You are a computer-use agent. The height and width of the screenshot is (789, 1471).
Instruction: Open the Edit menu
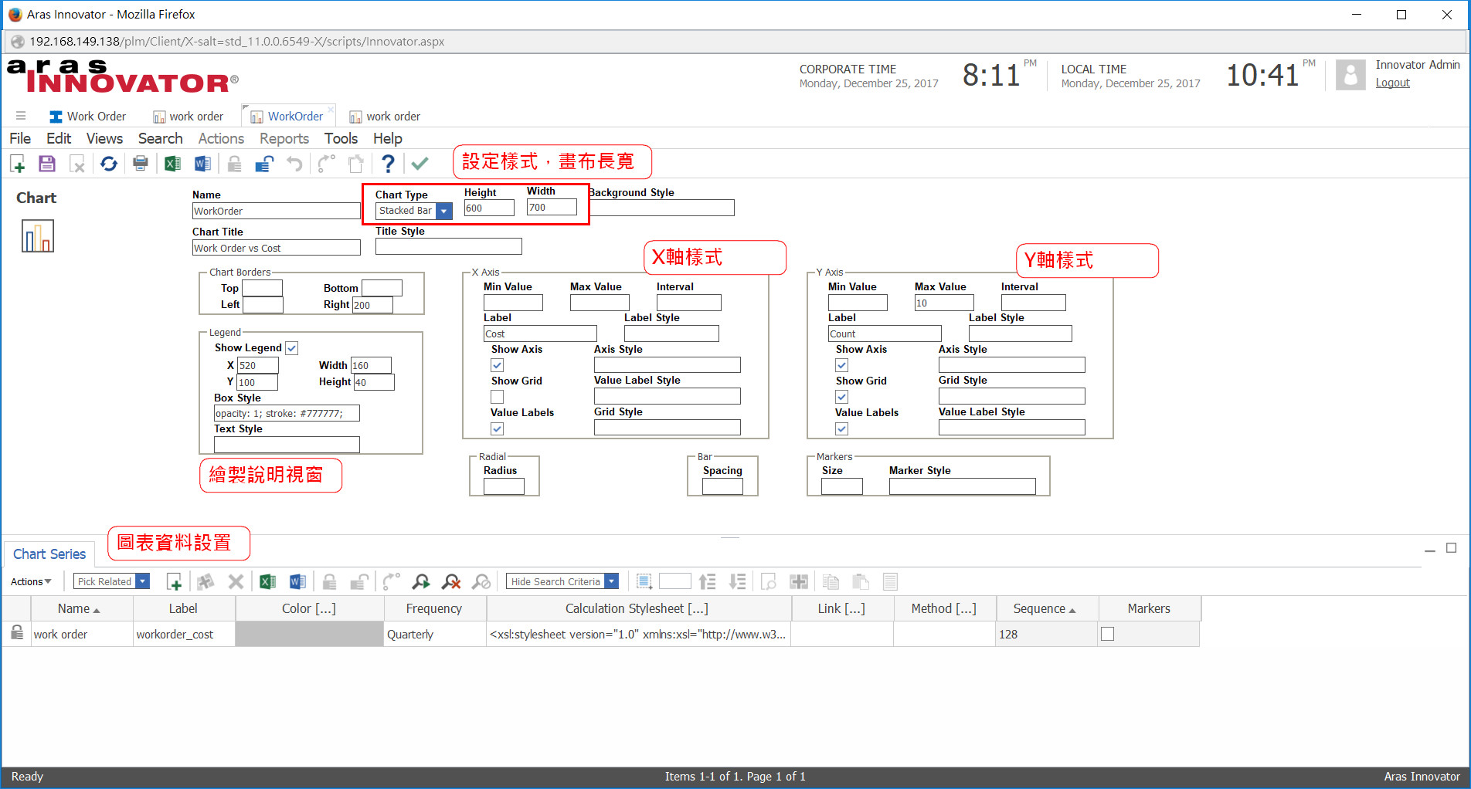click(59, 138)
